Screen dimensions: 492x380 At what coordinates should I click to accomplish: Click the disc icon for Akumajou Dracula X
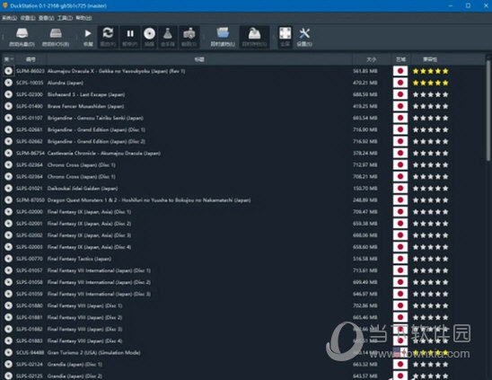pyautogui.click(x=8, y=71)
